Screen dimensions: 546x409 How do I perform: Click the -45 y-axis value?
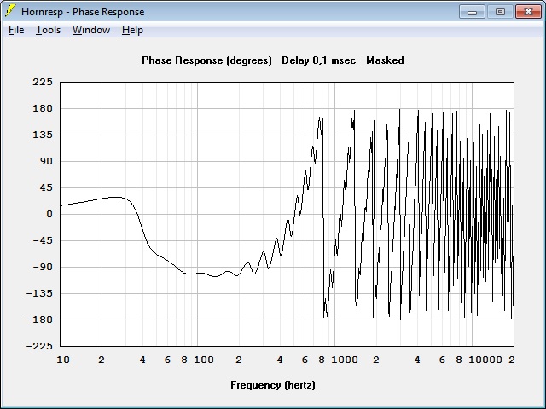(43, 240)
